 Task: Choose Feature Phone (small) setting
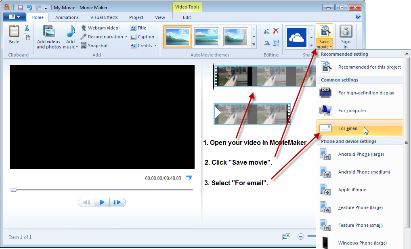click(360, 226)
